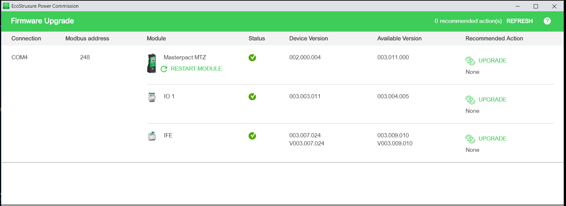Click the Available Version column header
The width and height of the screenshot is (566, 206).
click(400, 38)
